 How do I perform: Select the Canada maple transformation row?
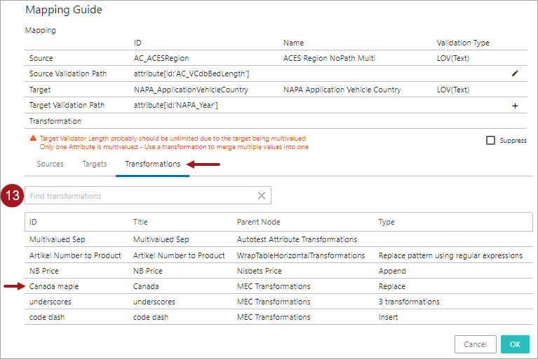click(55, 286)
